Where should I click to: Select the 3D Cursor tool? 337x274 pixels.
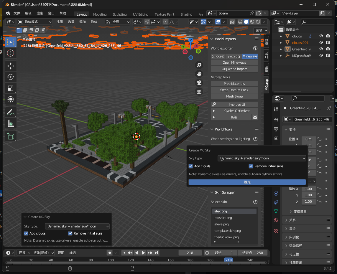11,53
